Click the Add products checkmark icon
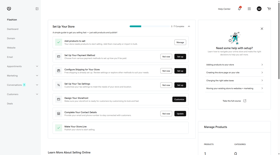Viewport: 280px width, 155px height. [x=59, y=42]
